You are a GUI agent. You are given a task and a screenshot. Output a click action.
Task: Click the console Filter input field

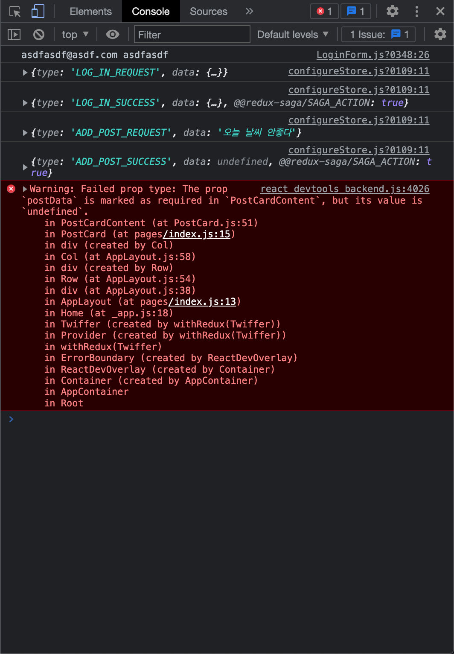click(x=192, y=35)
